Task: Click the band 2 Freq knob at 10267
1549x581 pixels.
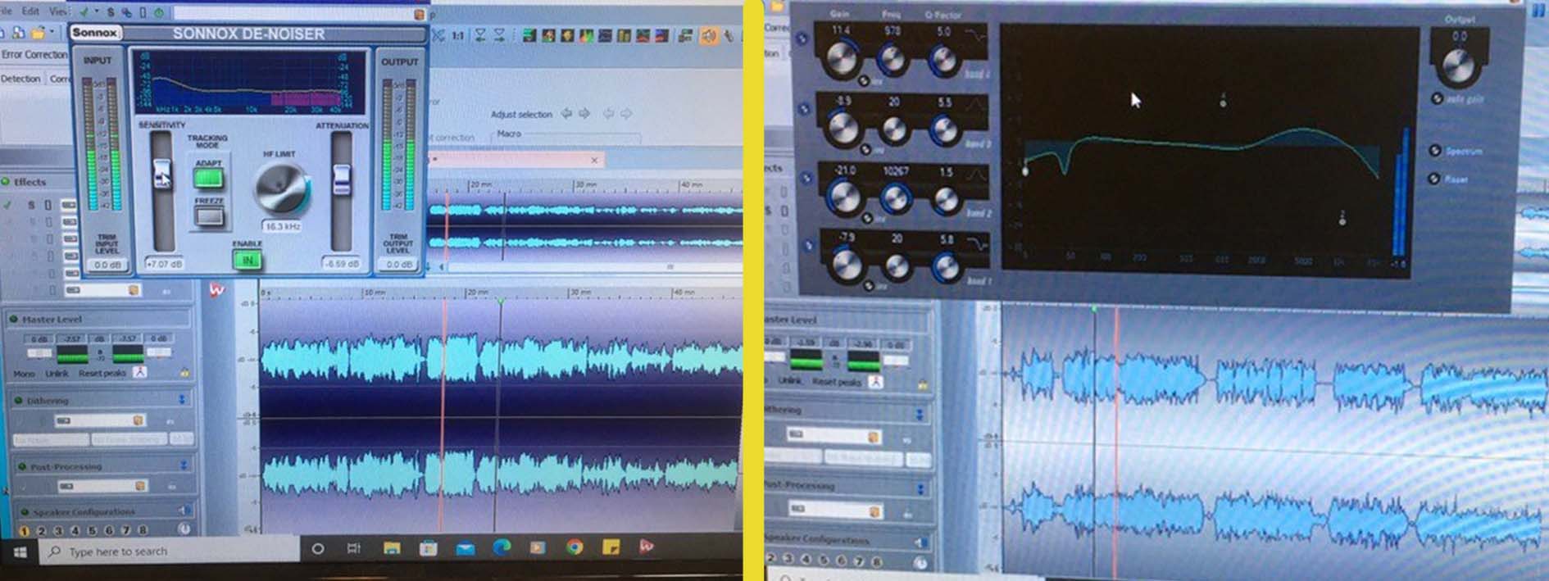Action: [895, 199]
